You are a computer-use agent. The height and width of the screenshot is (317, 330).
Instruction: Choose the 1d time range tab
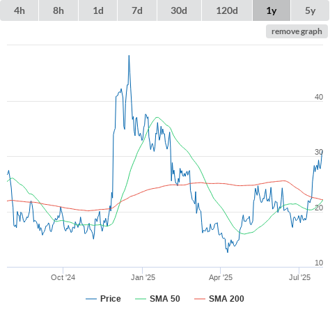click(98, 10)
